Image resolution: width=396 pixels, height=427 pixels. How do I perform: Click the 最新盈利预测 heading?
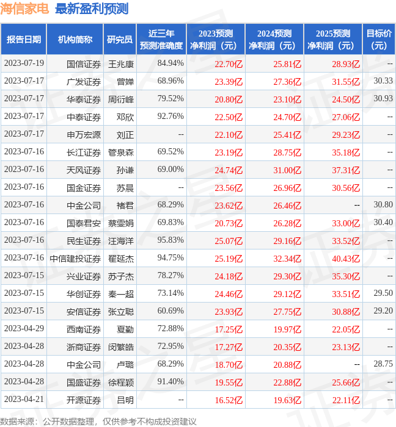tap(92, 9)
